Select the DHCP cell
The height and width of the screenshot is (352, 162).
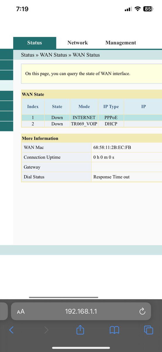pyautogui.click(x=111, y=124)
